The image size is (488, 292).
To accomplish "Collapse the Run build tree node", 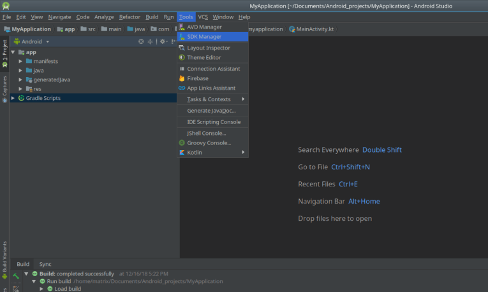I will pos(34,281).
